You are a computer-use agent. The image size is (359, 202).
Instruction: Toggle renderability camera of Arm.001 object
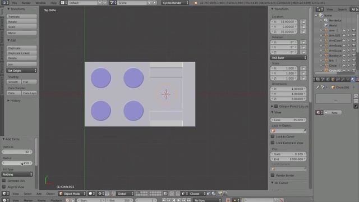click(354, 35)
